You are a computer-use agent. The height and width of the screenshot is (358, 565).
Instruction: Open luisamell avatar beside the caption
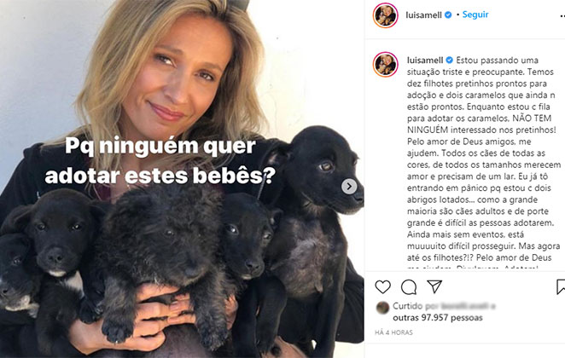coord(385,65)
